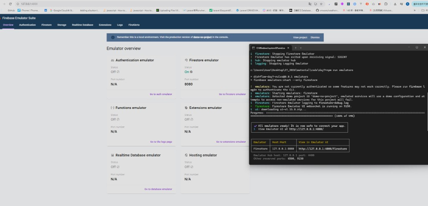This screenshot has width=428, height=206.
Task: Click the Realtime Database emulator icon
Action: pyautogui.click(x=112, y=155)
